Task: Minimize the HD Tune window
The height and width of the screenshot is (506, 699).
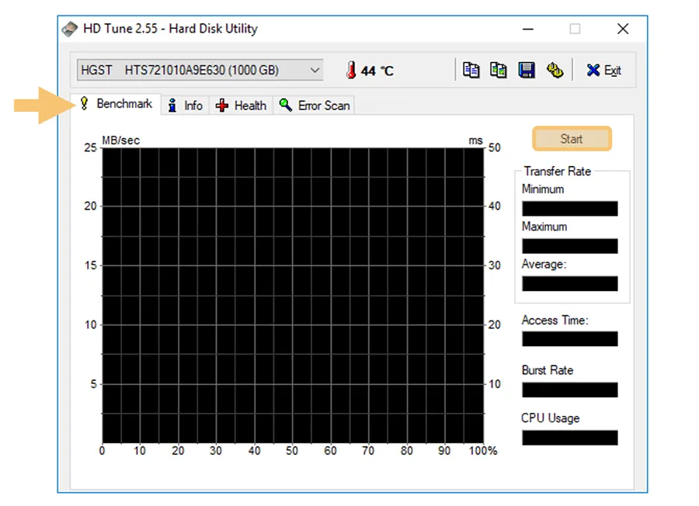Action: click(528, 29)
